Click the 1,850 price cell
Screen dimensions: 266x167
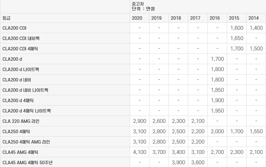pos(217,90)
